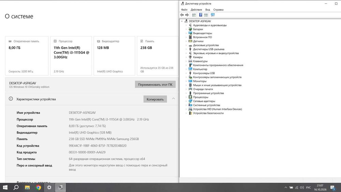The height and width of the screenshot is (192, 341).
Task: Expand Аудиовходы и аудиовыходы node
Action: click(186, 25)
